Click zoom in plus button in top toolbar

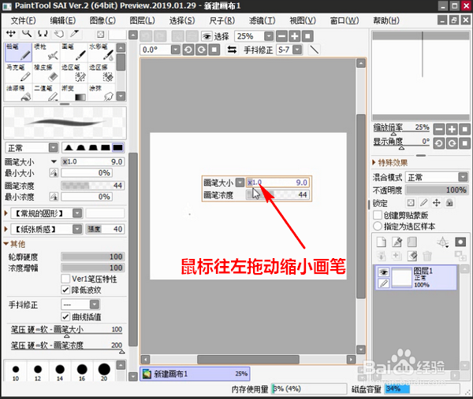[294, 36]
